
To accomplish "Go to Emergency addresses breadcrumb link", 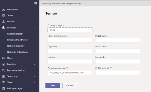I will (x=51, y=4).
